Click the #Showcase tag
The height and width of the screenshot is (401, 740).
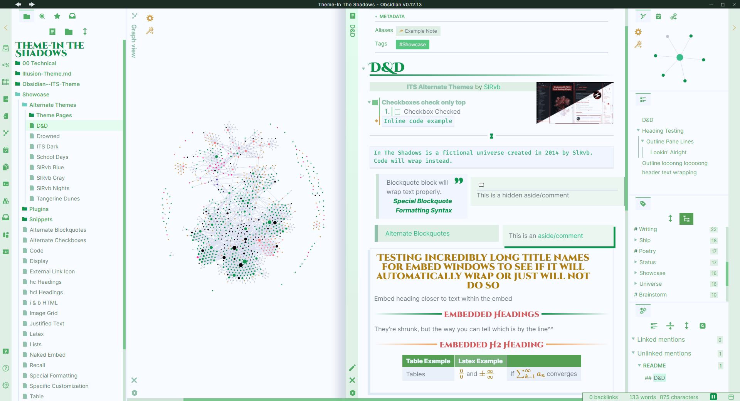coord(412,44)
